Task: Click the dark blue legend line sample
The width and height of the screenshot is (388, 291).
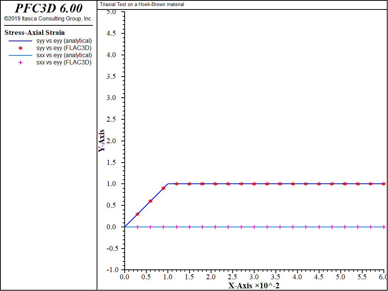Action: tap(20, 41)
